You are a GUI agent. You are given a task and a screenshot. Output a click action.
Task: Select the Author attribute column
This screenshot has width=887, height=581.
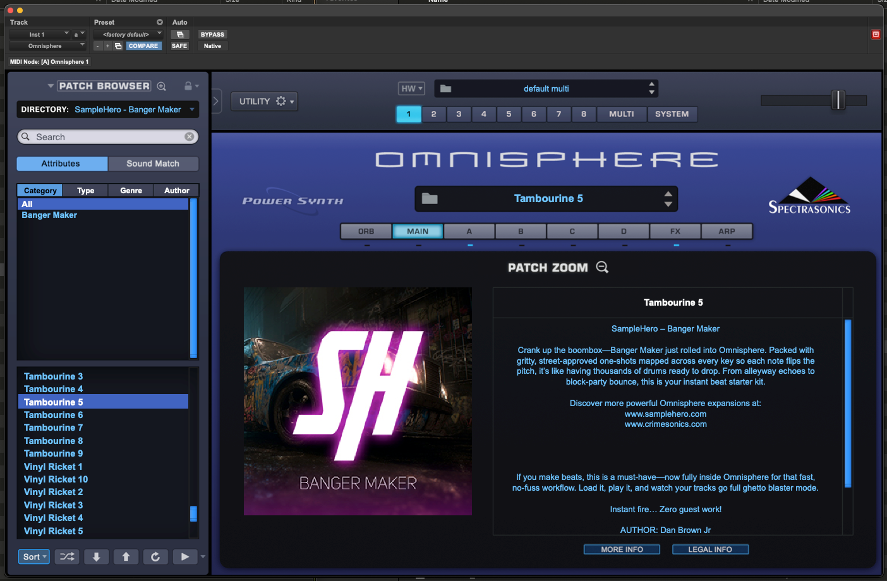pos(177,190)
